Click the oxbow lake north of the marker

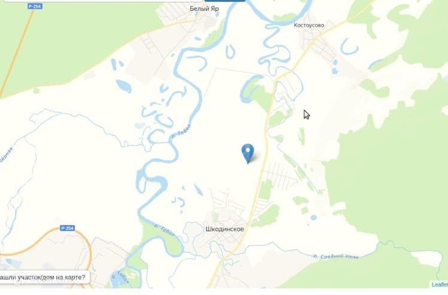(249, 89)
